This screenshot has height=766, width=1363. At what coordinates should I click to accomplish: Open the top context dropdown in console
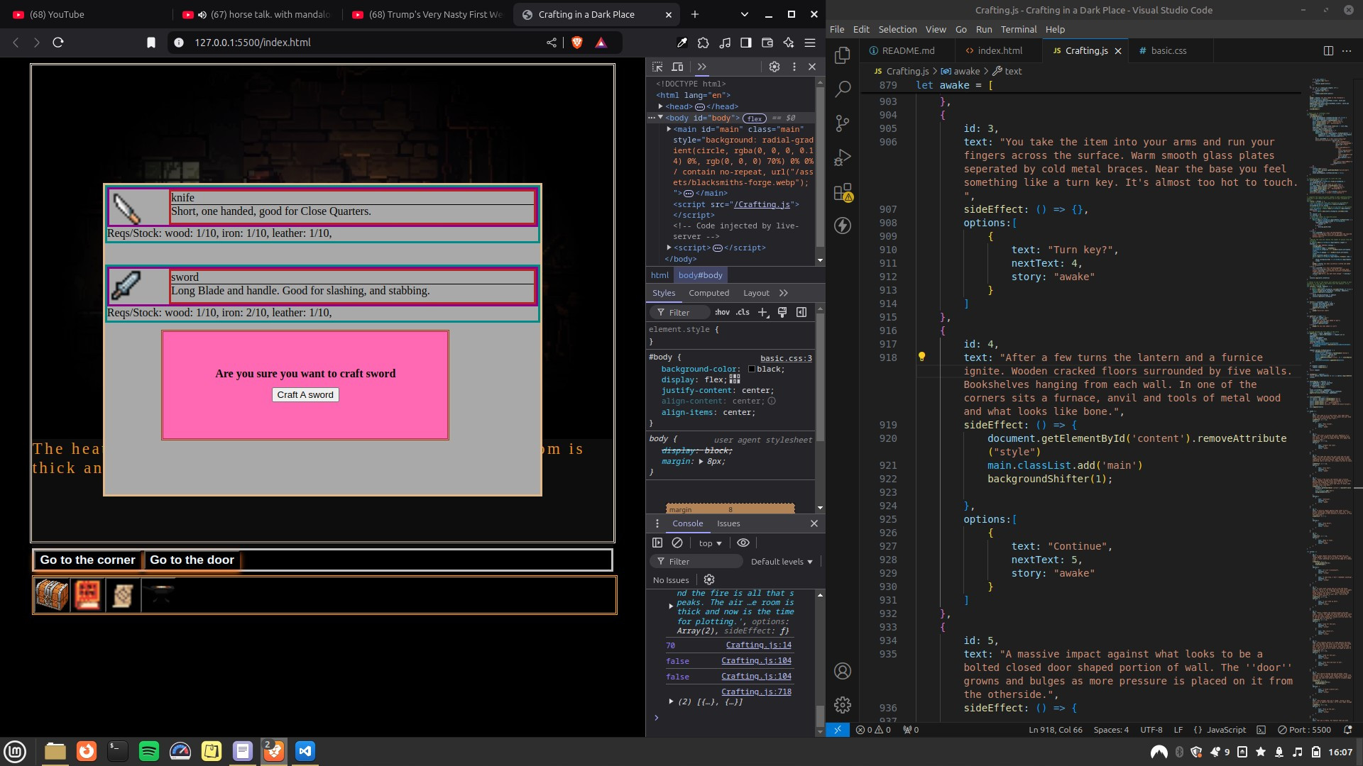pos(710,543)
